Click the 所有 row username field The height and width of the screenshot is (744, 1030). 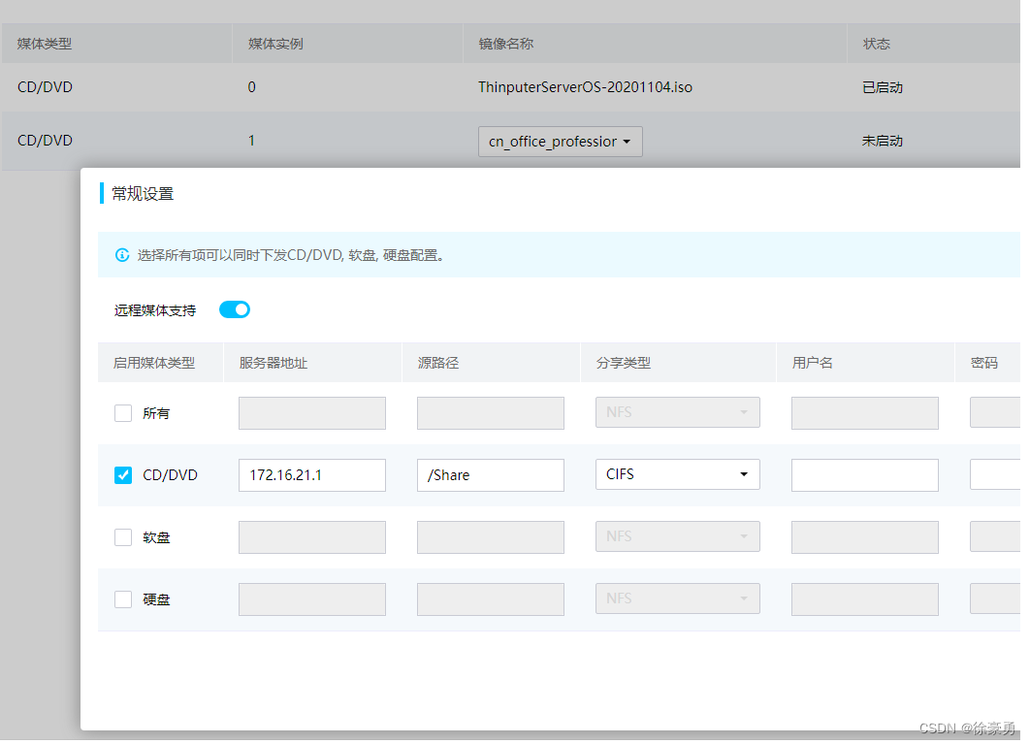pyautogui.click(x=864, y=413)
